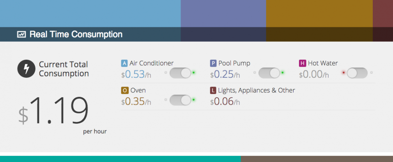The width and height of the screenshot is (393, 162).
Task: Click green status dot beside Air Conditioner switch
Action: click(193, 73)
